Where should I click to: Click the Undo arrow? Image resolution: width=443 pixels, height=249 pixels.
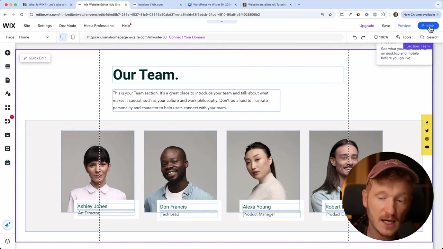tap(354, 37)
